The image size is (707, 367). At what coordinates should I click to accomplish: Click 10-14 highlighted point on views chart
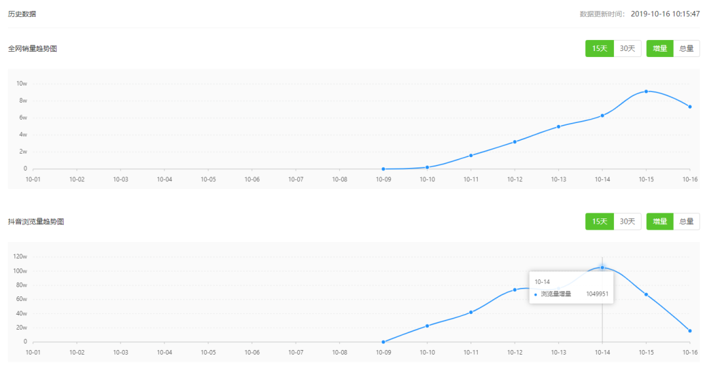(602, 268)
